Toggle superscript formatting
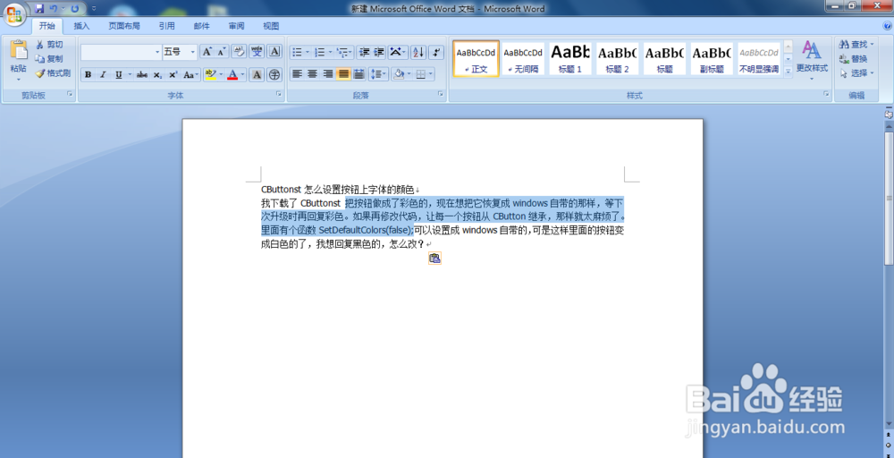 tap(173, 75)
